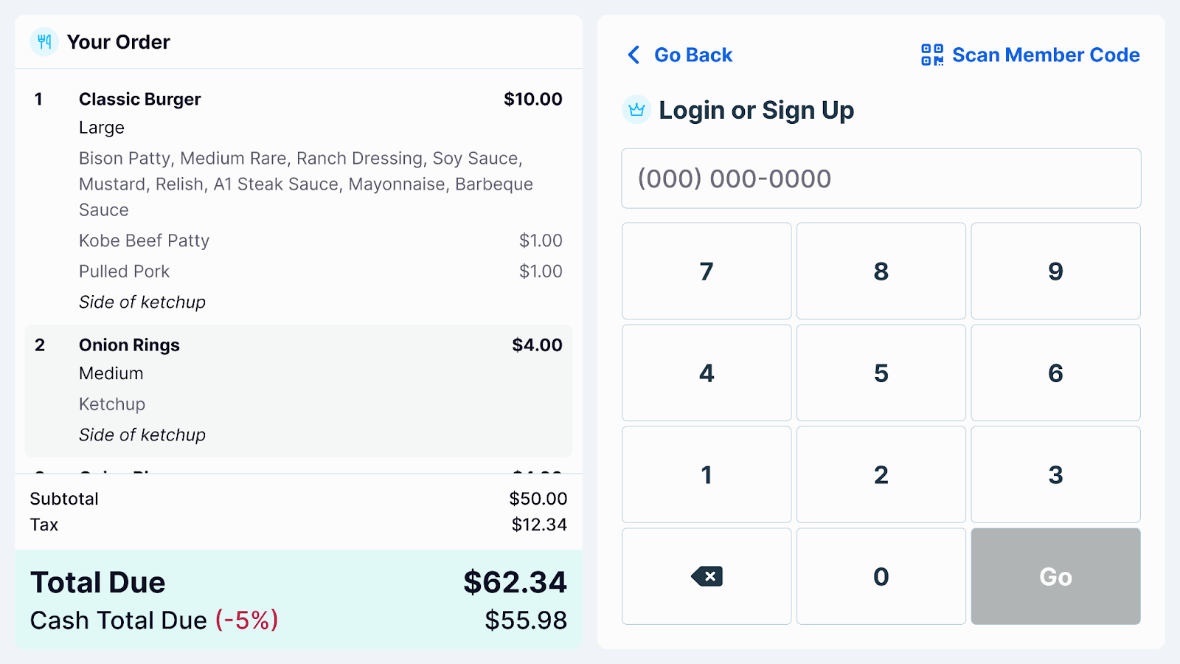Image resolution: width=1180 pixels, height=664 pixels.
Task: Enter digit 6 on the keypad
Action: (x=1055, y=373)
